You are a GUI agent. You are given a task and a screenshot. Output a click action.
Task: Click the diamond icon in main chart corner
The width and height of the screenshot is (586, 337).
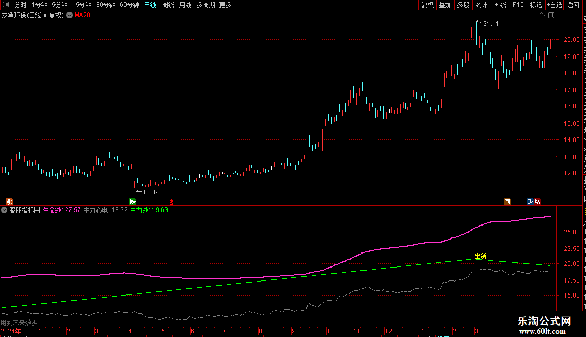point(541,16)
